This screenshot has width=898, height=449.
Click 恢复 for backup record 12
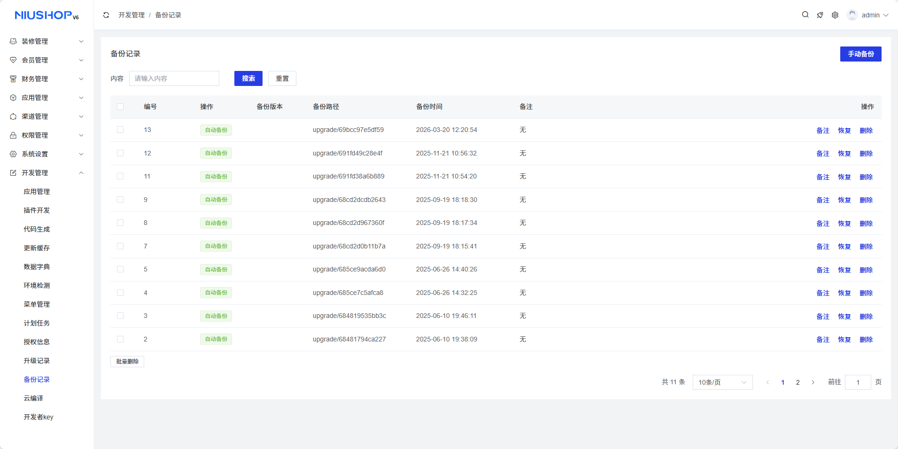844,154
